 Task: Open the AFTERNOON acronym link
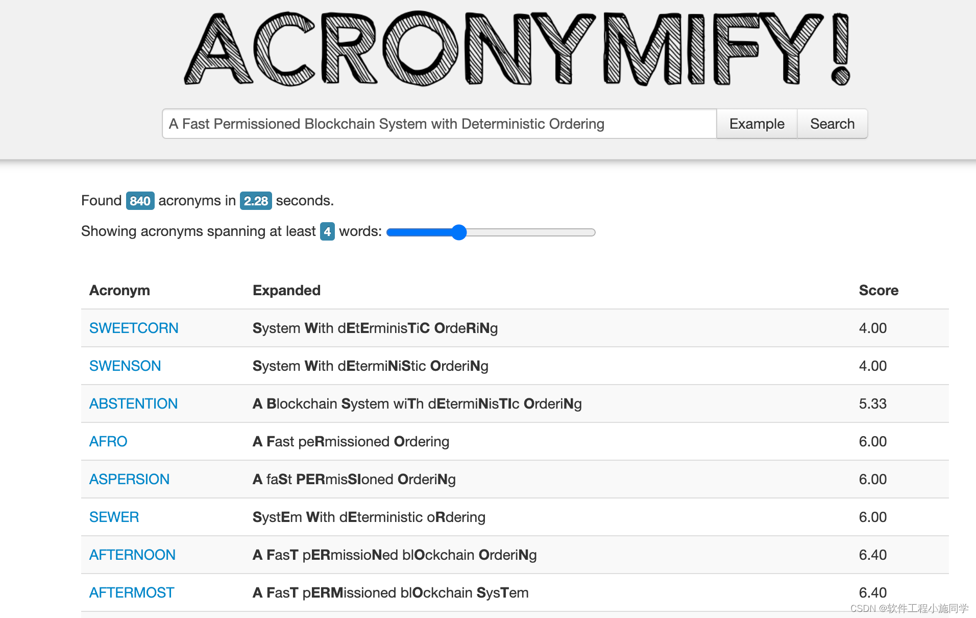(x=132, y=555)
